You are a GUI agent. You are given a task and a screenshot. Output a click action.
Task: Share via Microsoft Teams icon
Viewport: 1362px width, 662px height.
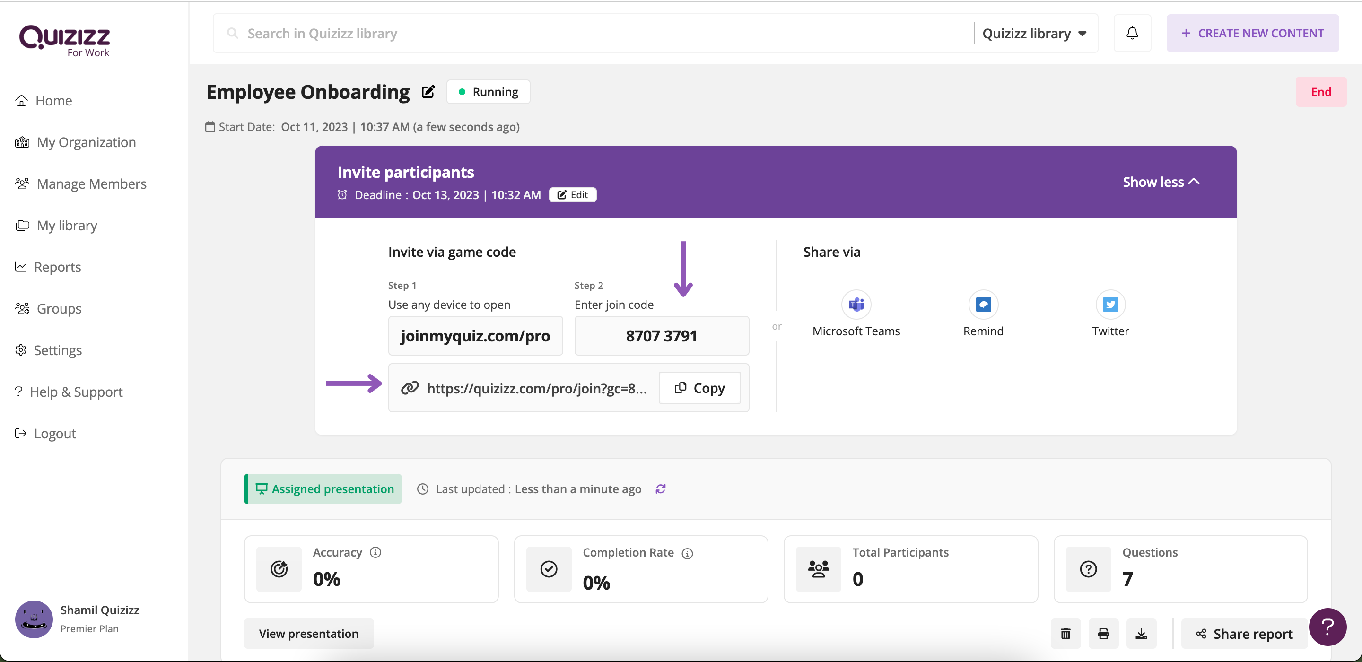click(x=856, y=305)
